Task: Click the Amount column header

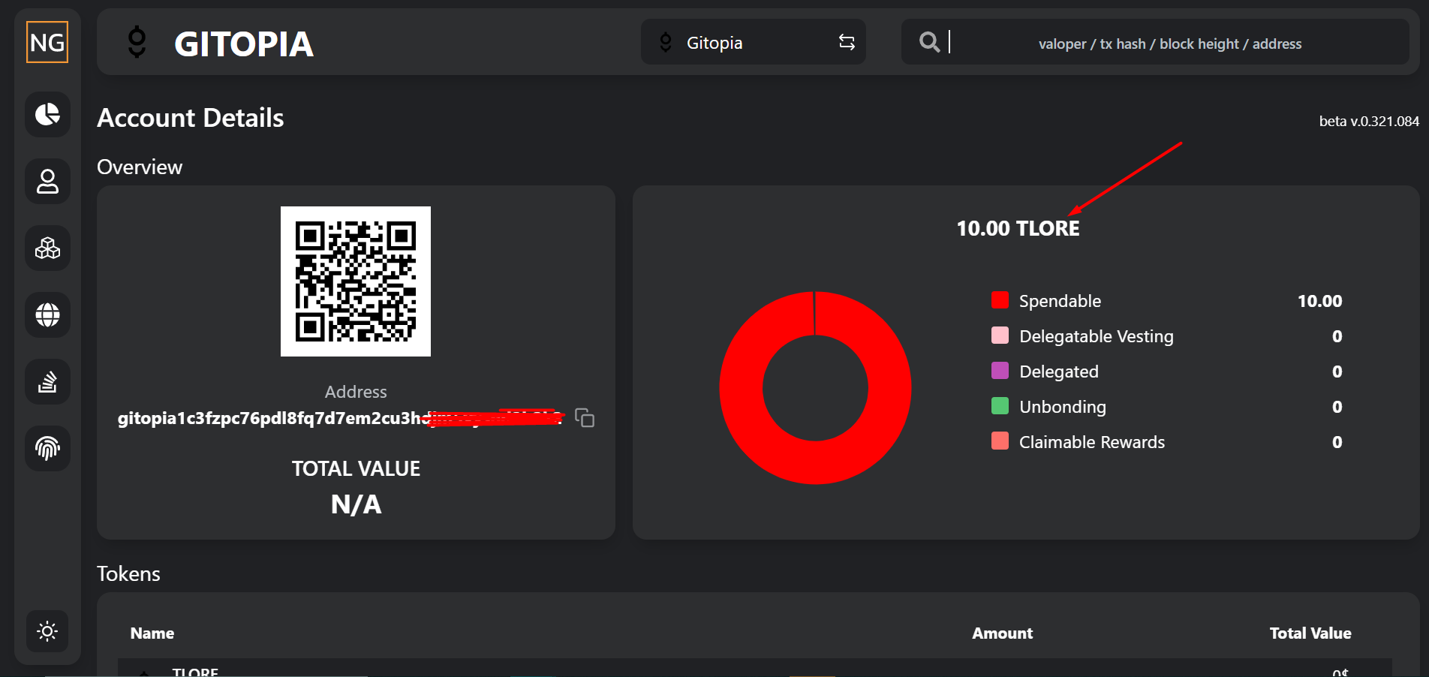Action: pyautogui.click(x=1002, y=633)
